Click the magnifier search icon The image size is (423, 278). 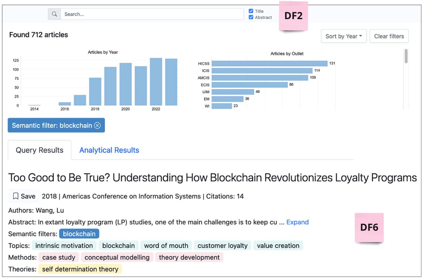click(x=54, y=14)
